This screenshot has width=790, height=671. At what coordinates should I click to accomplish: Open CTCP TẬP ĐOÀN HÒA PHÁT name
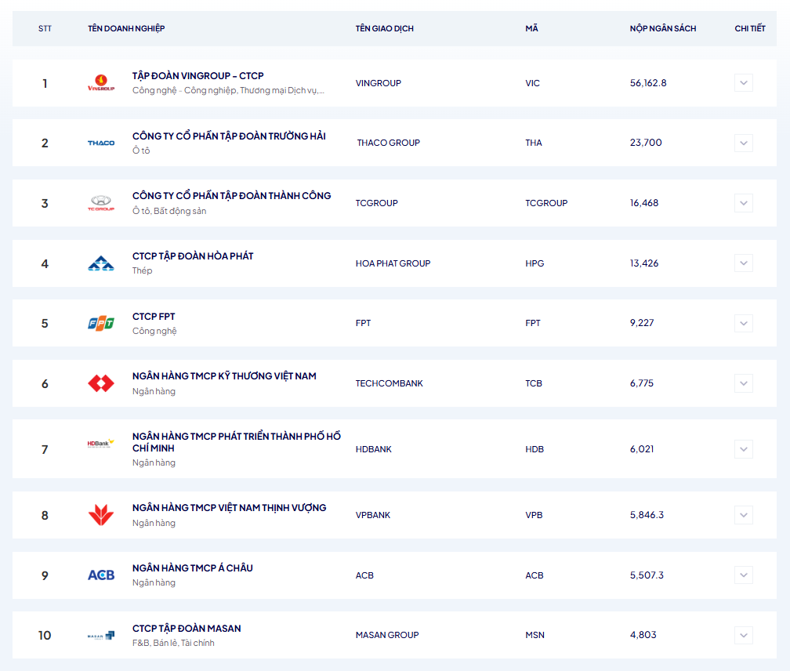193,256
